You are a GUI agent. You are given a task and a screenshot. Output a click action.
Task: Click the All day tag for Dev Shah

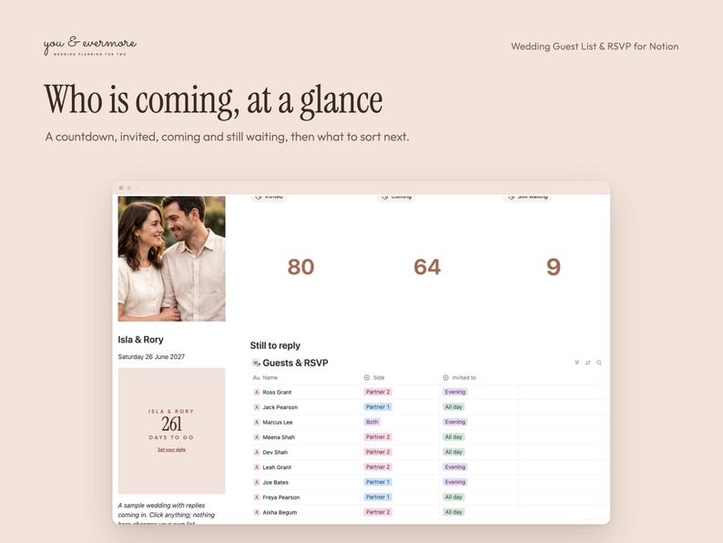[453, 452]
